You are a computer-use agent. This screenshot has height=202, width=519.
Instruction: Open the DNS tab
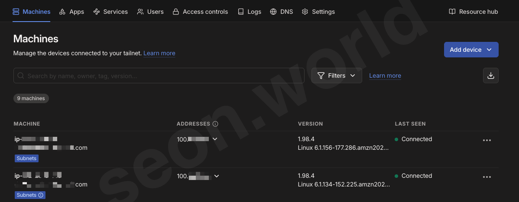pyautogui.click(x=281, y=12)
